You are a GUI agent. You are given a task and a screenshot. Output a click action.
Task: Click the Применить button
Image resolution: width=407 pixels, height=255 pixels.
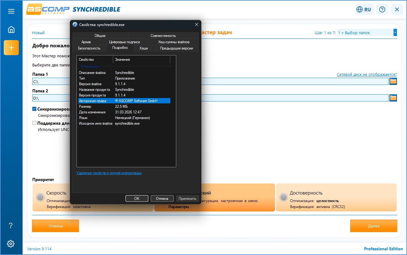(x=188, y=198)
